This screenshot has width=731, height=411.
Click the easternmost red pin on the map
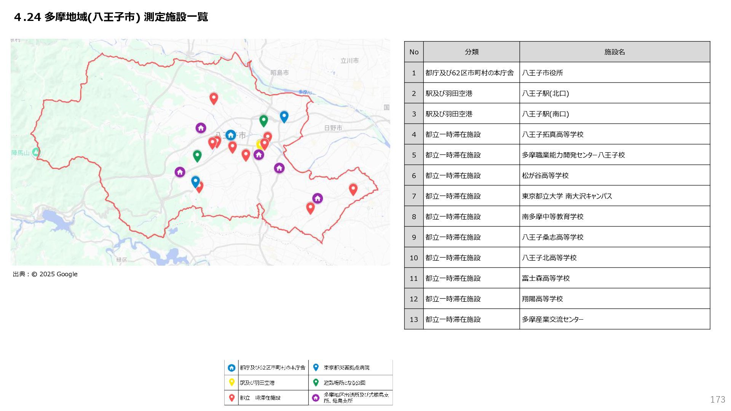[x=353, y=189]
